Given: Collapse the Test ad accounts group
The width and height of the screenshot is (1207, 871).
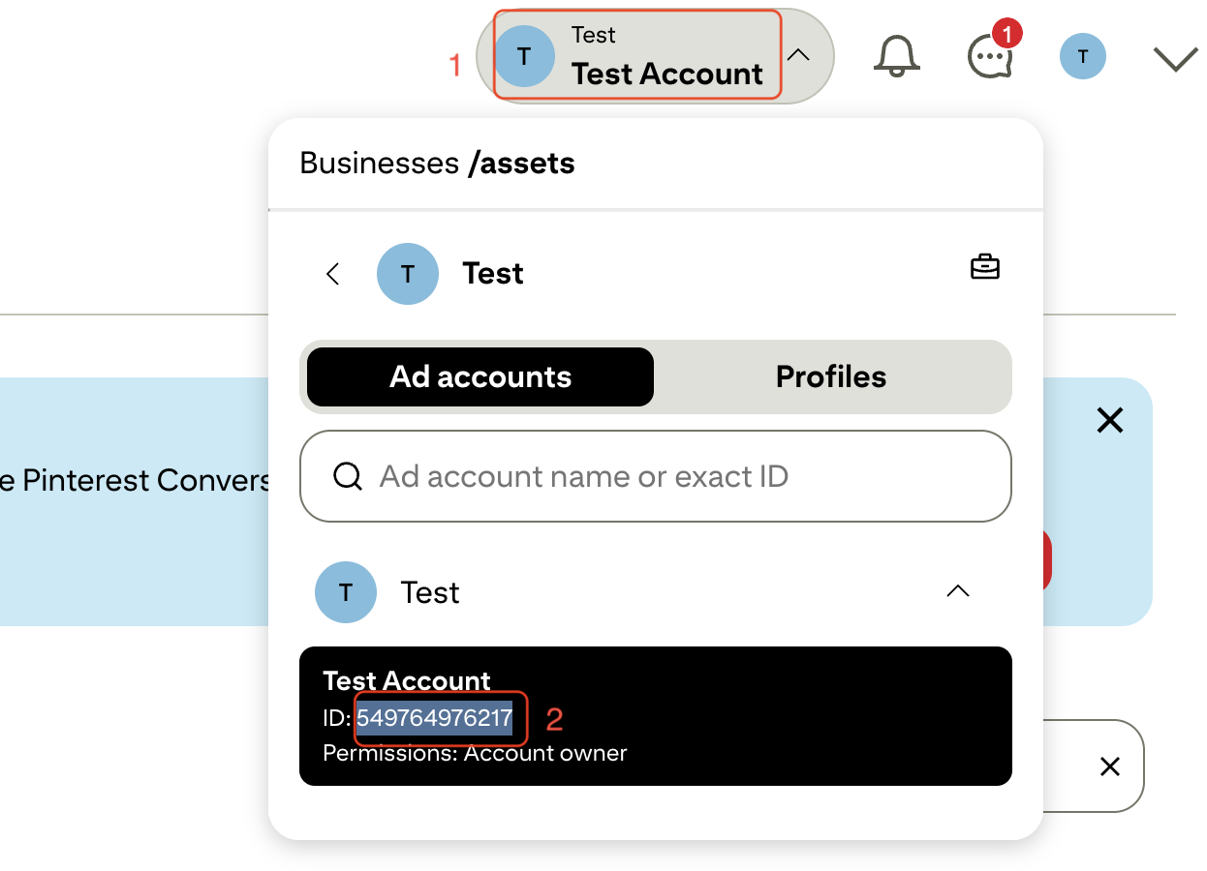Looking at the screenshot, I should click(957, 591).
